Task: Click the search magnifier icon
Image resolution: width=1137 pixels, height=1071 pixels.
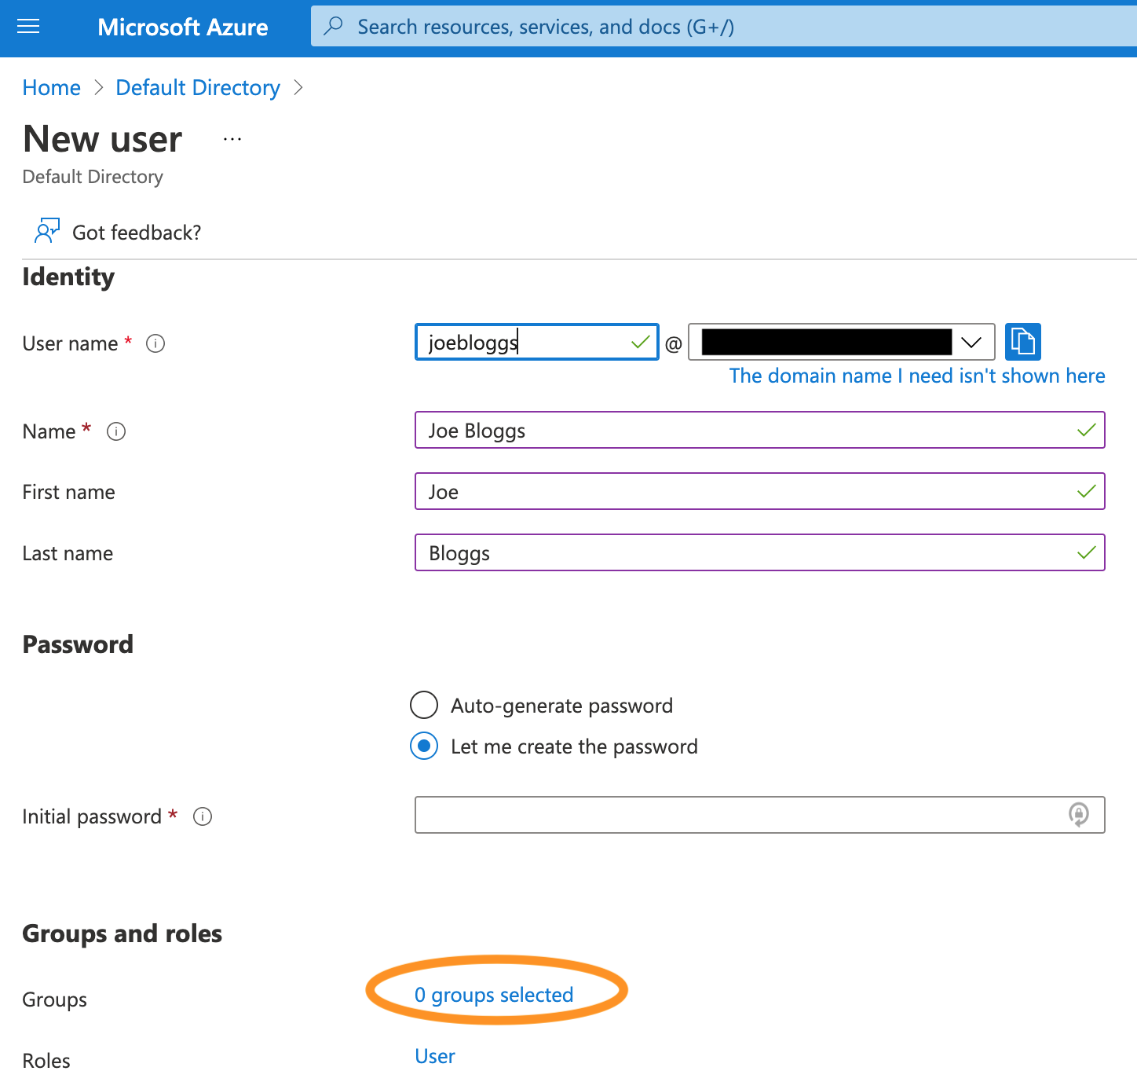Action: [334, 26]
